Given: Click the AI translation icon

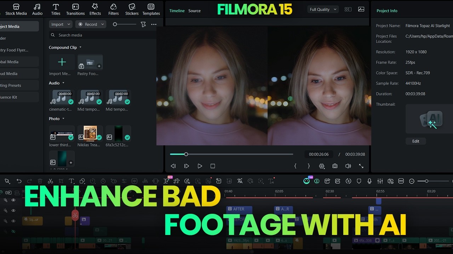Looking at the screenshot, I should click(x=240, y=181).
